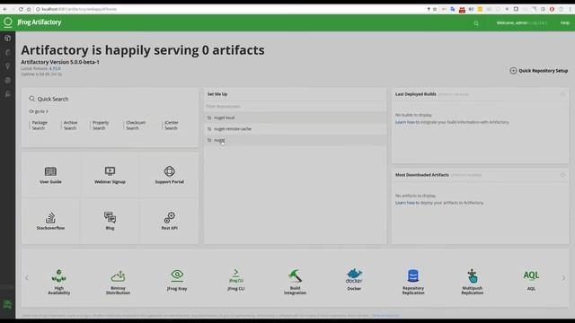Select the nuget-local repository row
The width and height of the screenshot is (575, 323).
coord(296,118)
